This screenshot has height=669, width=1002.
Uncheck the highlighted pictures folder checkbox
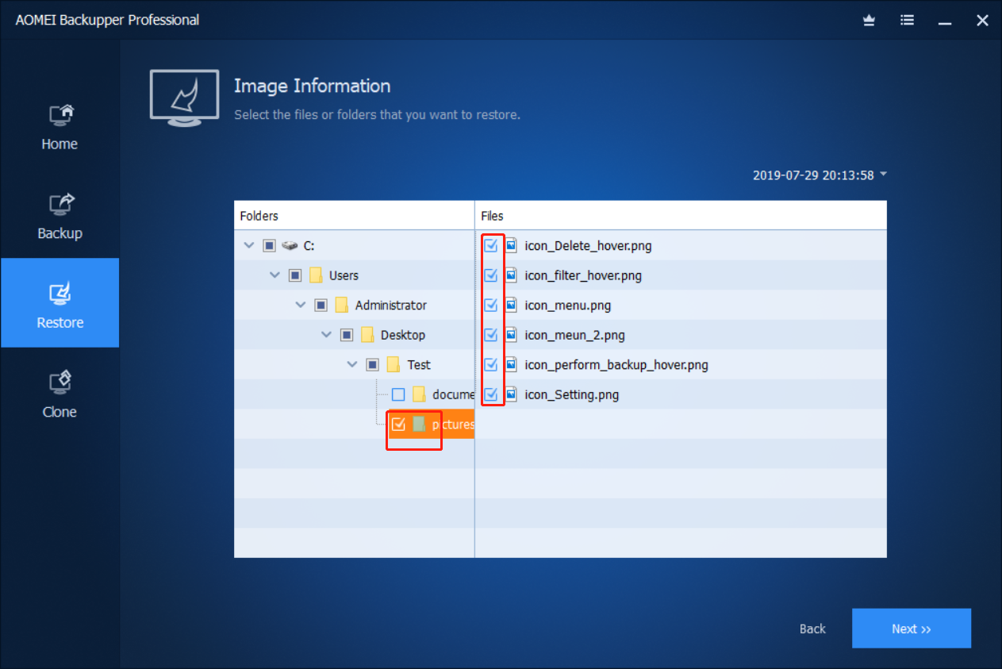coord(398,424)
